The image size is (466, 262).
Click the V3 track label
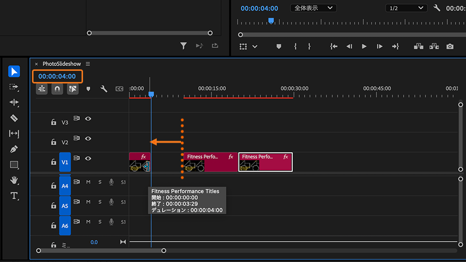[x=65, y=122]
